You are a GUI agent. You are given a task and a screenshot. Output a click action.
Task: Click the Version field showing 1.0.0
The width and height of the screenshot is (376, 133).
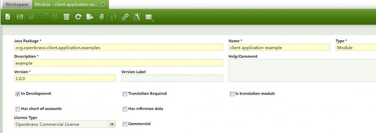coord(65,78)
